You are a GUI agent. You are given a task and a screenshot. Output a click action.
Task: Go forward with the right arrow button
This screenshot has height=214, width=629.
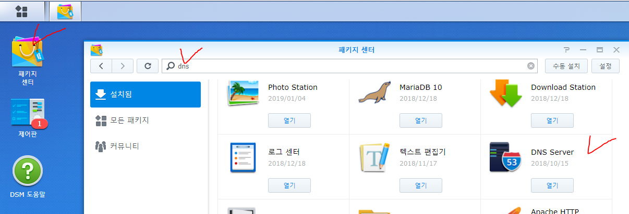[123, 66]
